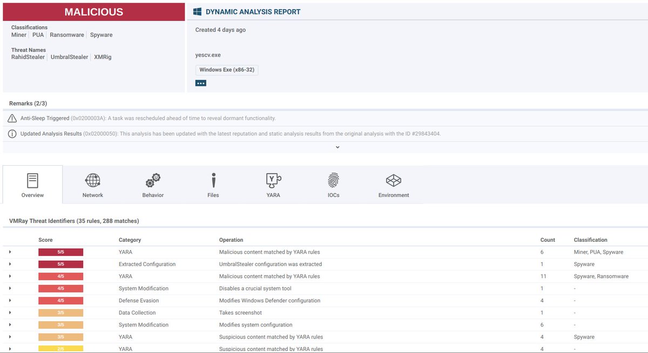Click the Classification column header

tap(591, 240)
